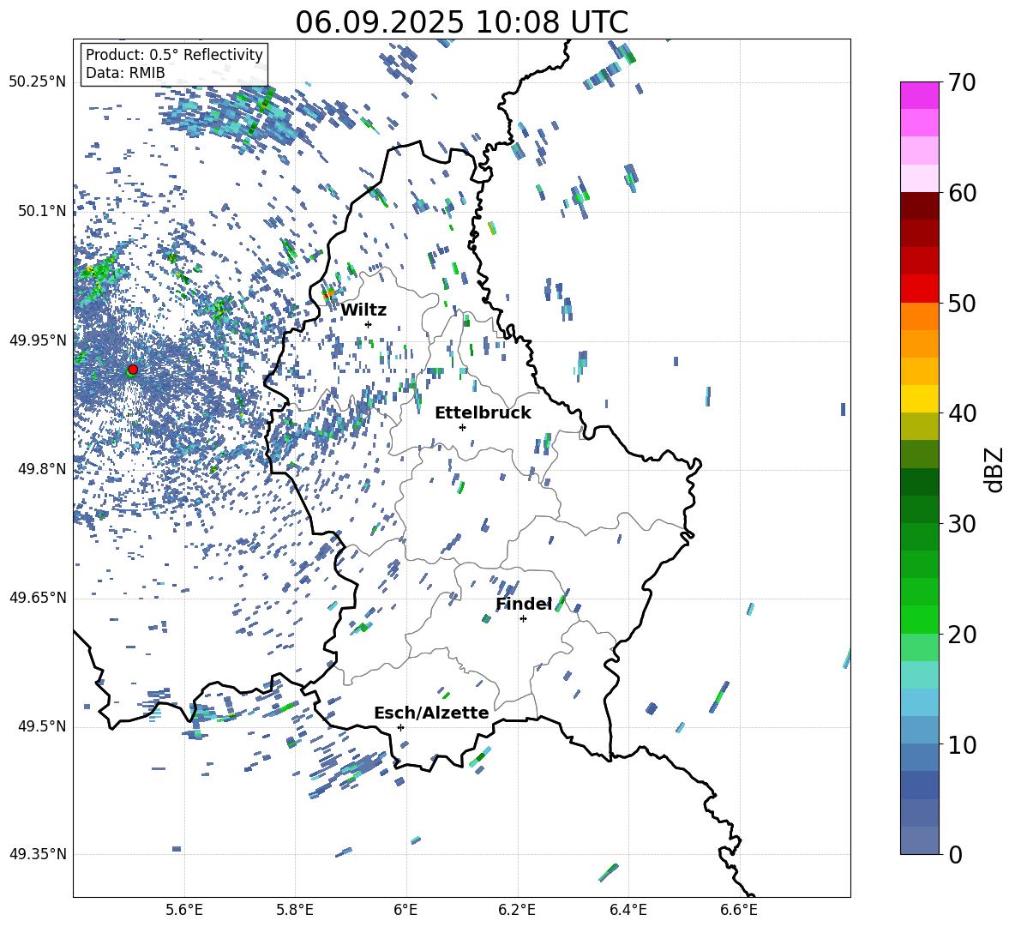1015x927 pixels.
Task: Click the 6.6°E longitude label
Action: (739, 910)
